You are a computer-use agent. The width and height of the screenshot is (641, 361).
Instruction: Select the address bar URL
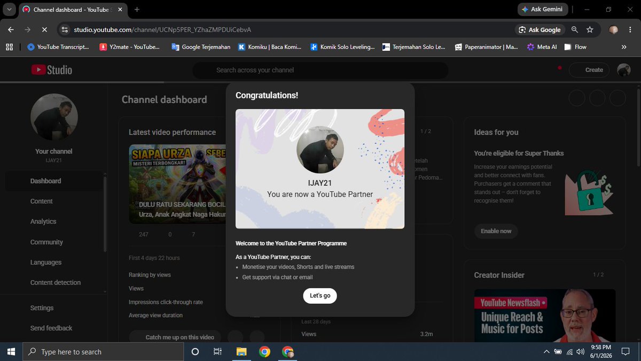(162, 30)
